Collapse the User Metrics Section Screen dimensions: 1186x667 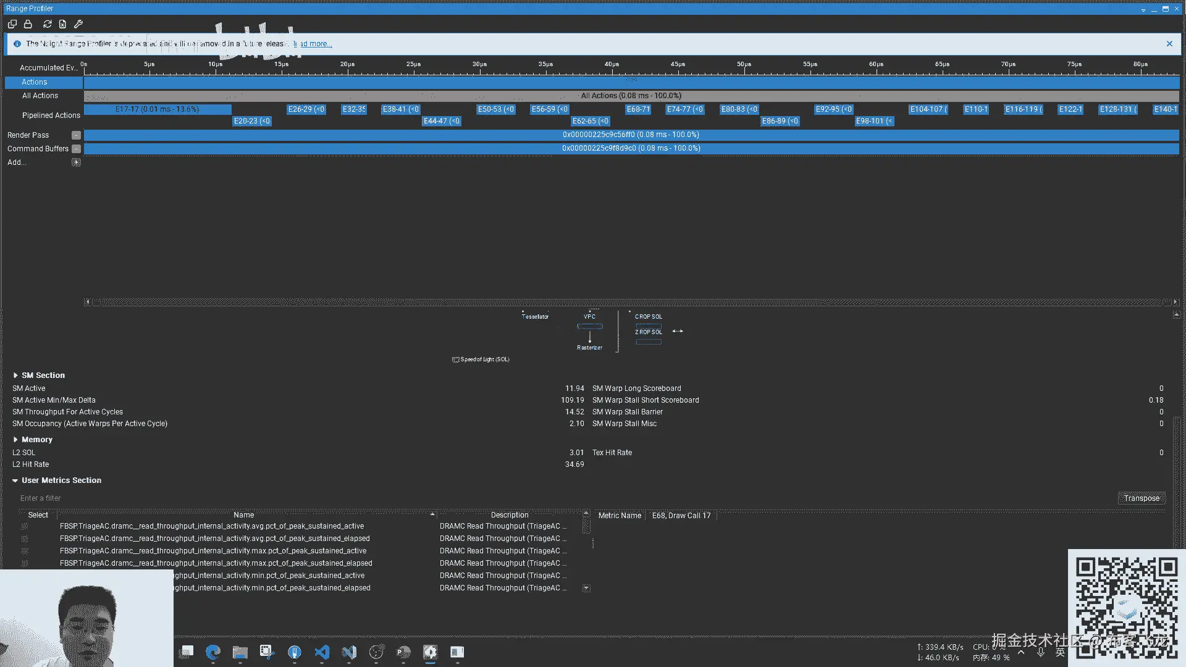15,480
